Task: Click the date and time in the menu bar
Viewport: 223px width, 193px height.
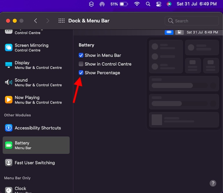Action: tap(197, 4)
